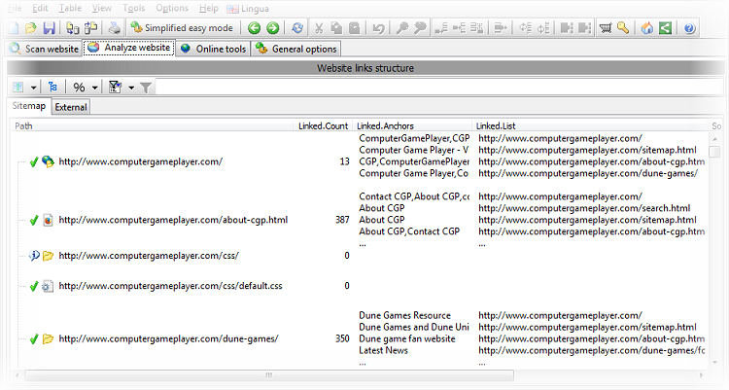Expand the percent dropdown arrow
Screen dimensions: 729x390
pyautogui.click(x=95, y=88)
